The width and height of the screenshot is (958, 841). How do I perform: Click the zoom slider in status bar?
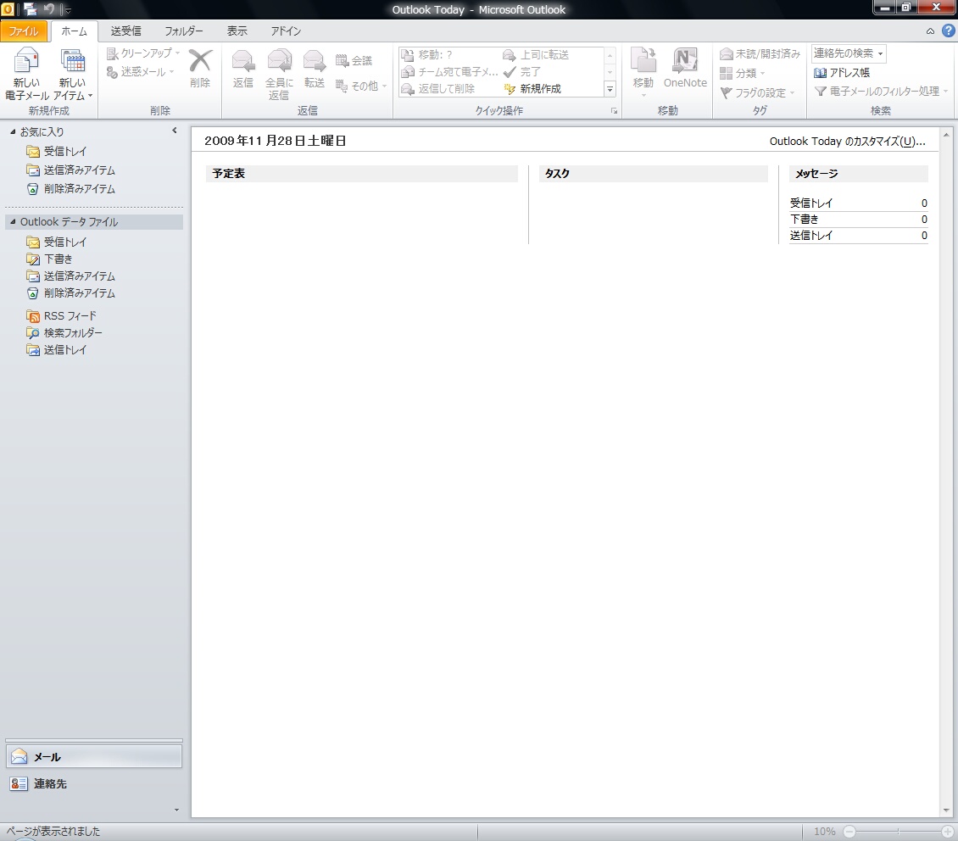tap(898, 831)
